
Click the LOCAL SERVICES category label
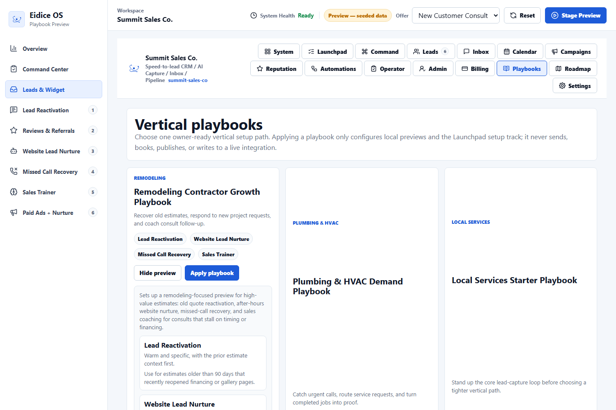(x=471, y=222)
